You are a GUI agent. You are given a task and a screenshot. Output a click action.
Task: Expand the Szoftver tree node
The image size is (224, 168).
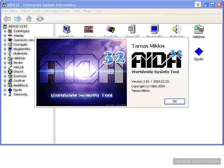pos(5,81)
